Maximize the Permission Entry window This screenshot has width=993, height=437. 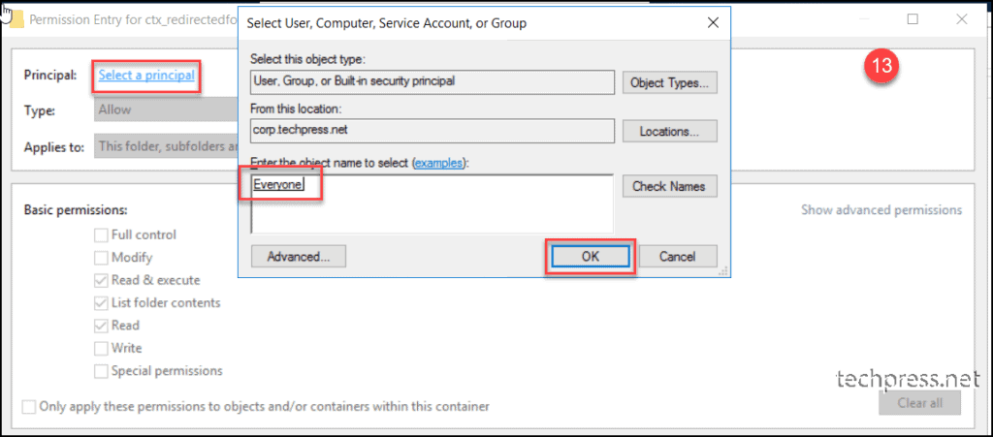tap(913, 19)
